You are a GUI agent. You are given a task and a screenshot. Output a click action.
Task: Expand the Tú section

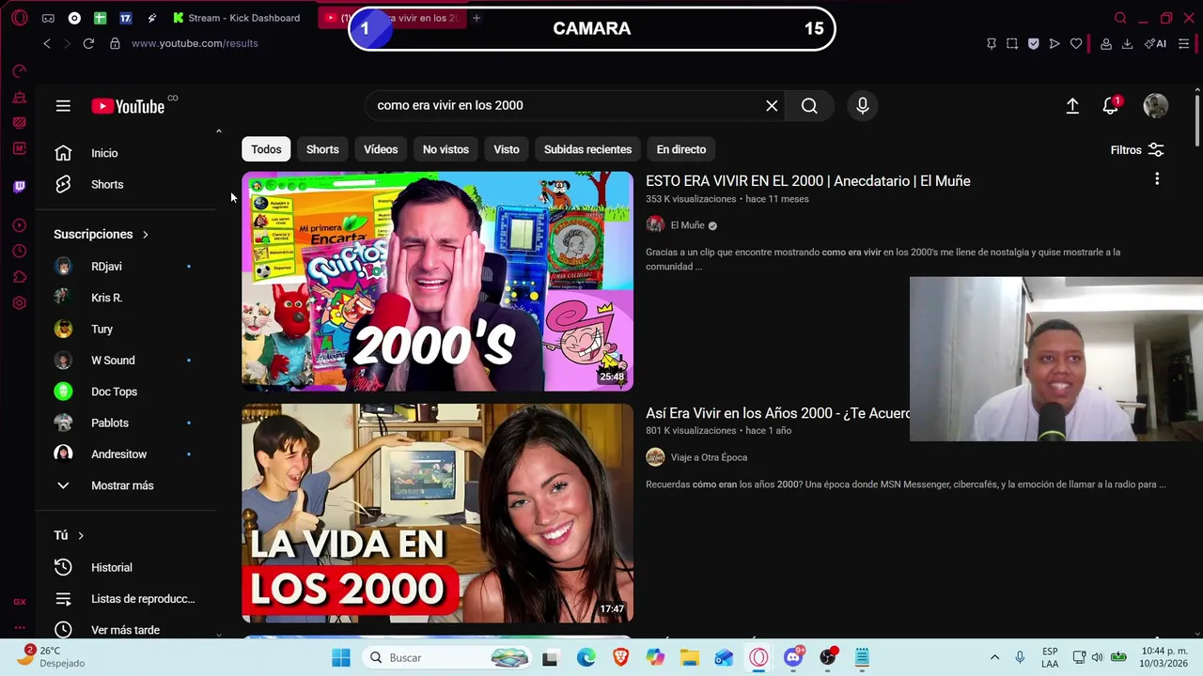(x=69, y=535)
